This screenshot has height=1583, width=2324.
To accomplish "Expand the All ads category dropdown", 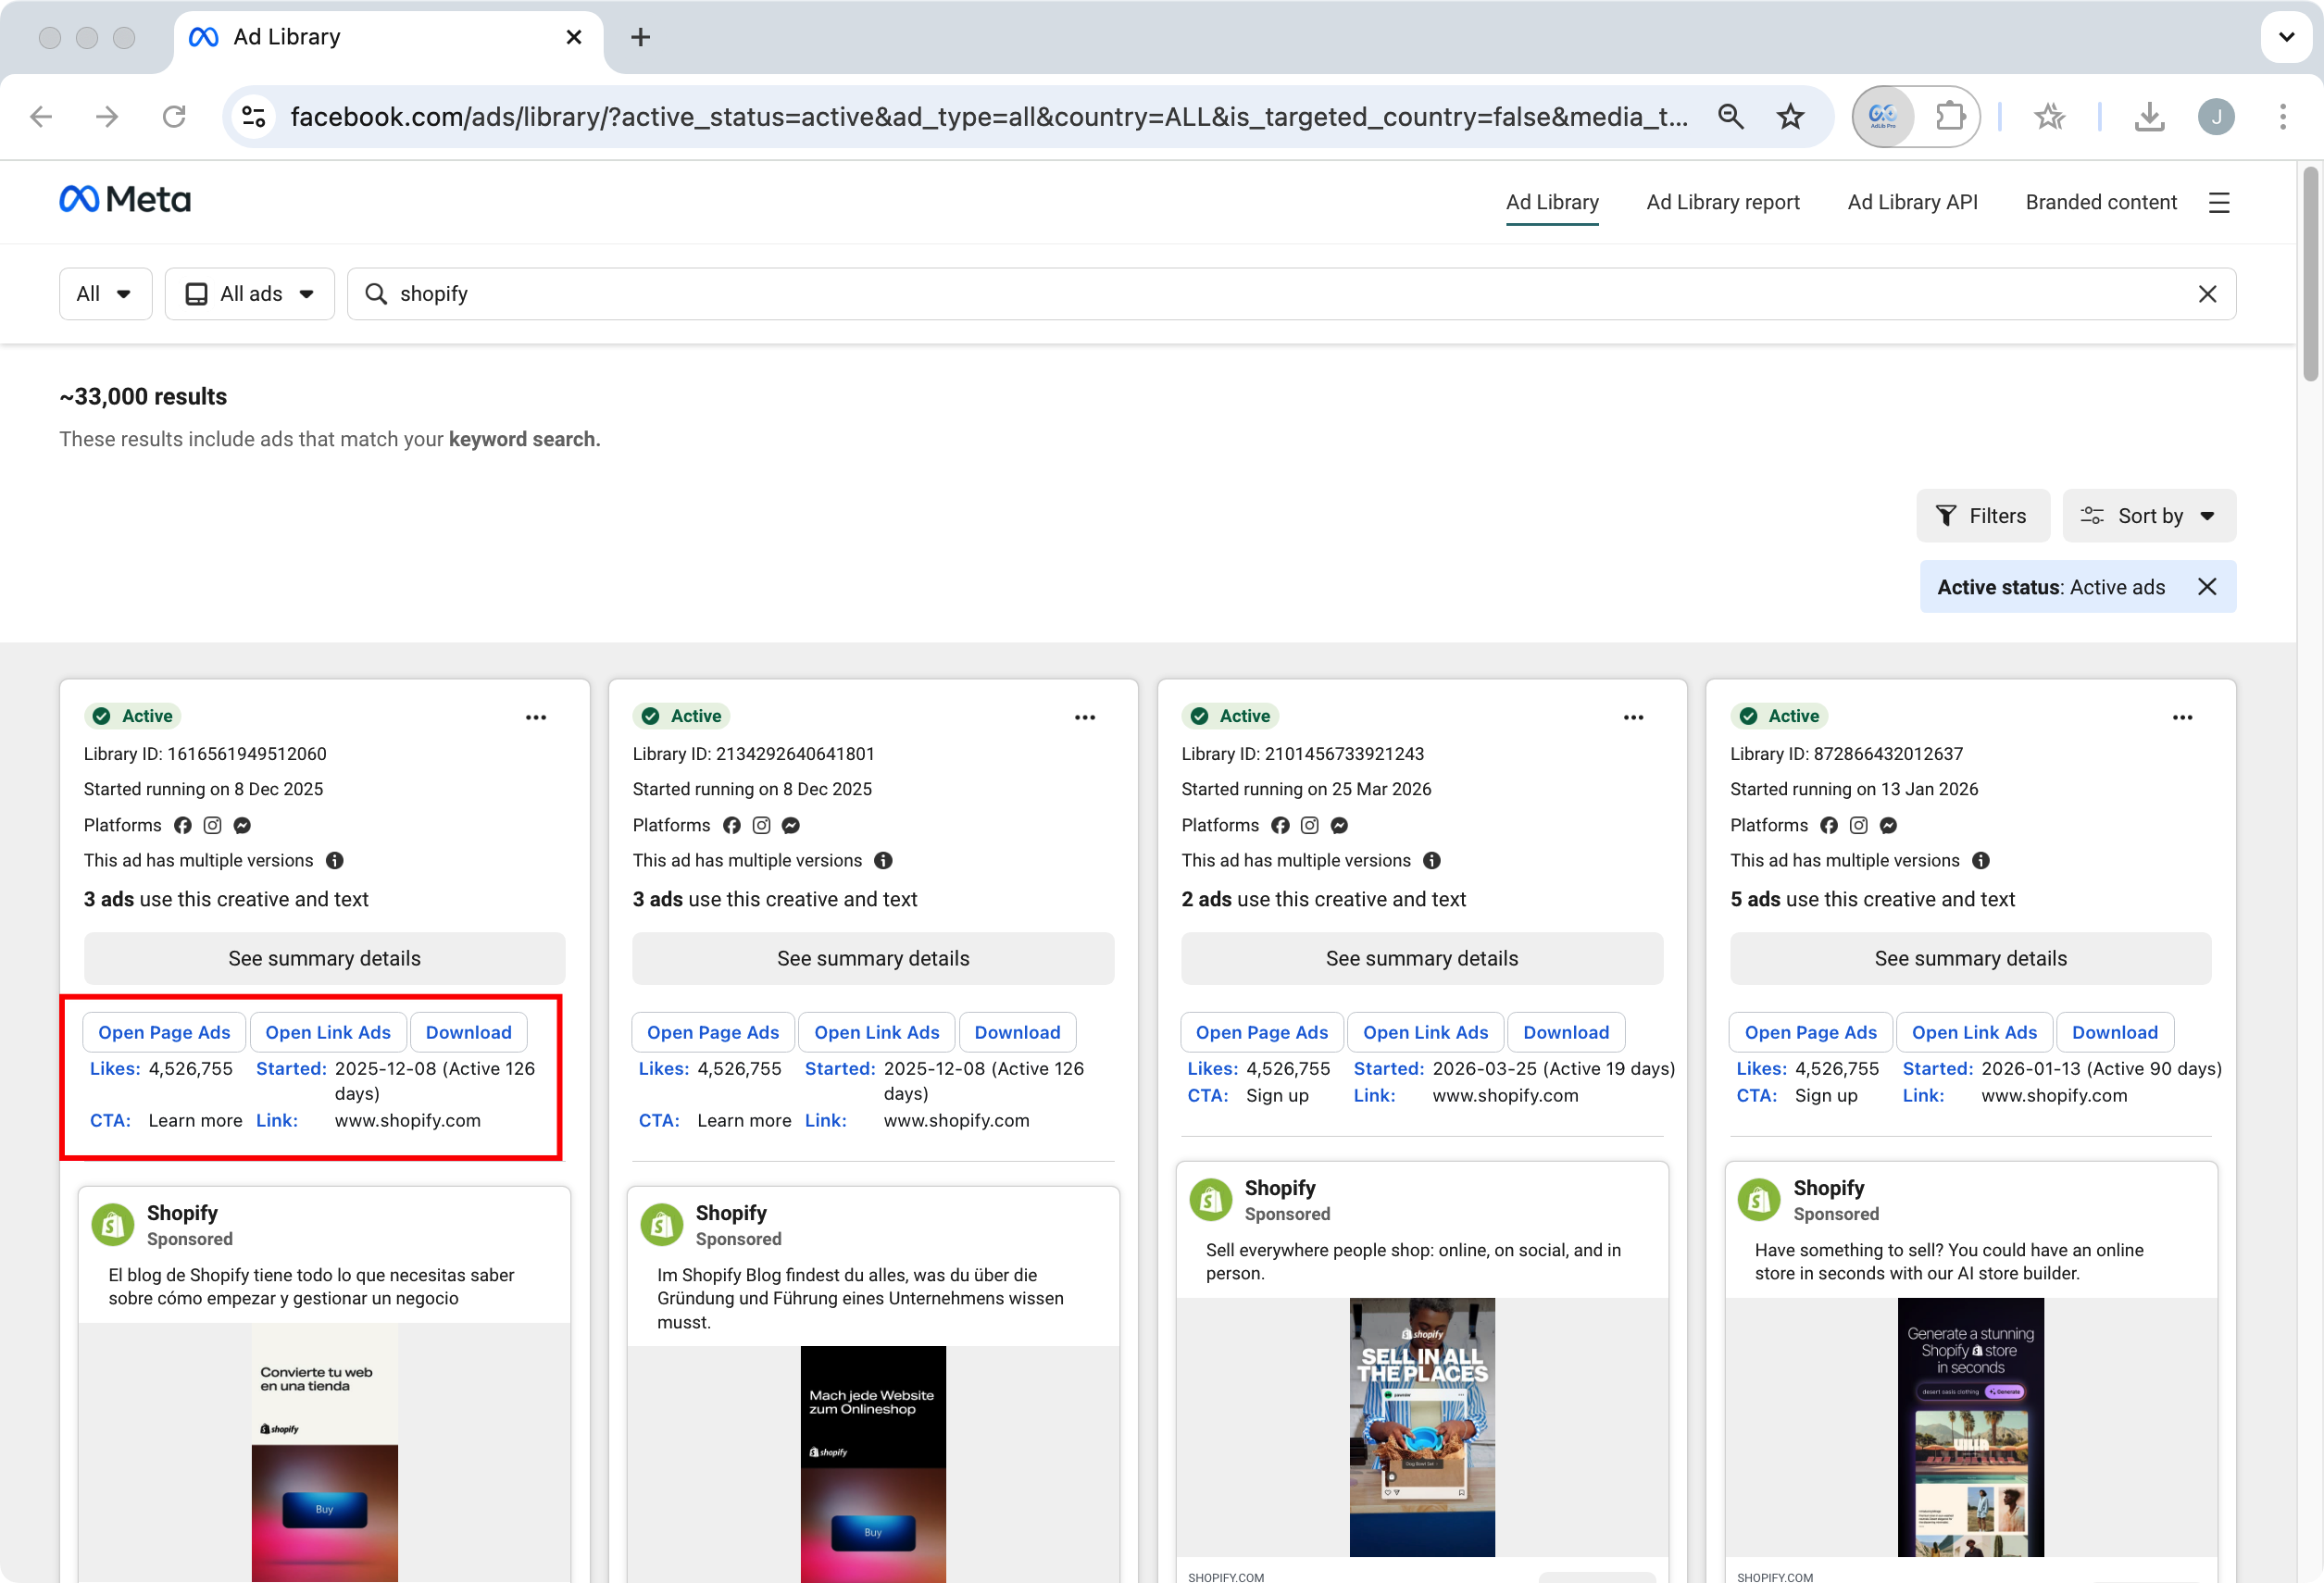I will pyautogui.click(x=250, y=294).
